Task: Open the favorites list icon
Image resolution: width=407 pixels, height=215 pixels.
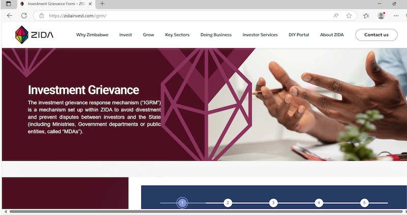Action: pyautogui.click(x=366, y=16)
